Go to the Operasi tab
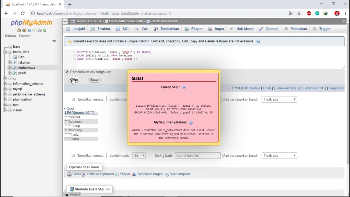The height and width of the screenshot is (197, 350). coord(269,29)
